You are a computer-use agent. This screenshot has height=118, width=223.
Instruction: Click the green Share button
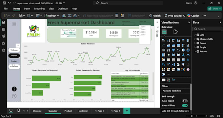click(214, 8)
